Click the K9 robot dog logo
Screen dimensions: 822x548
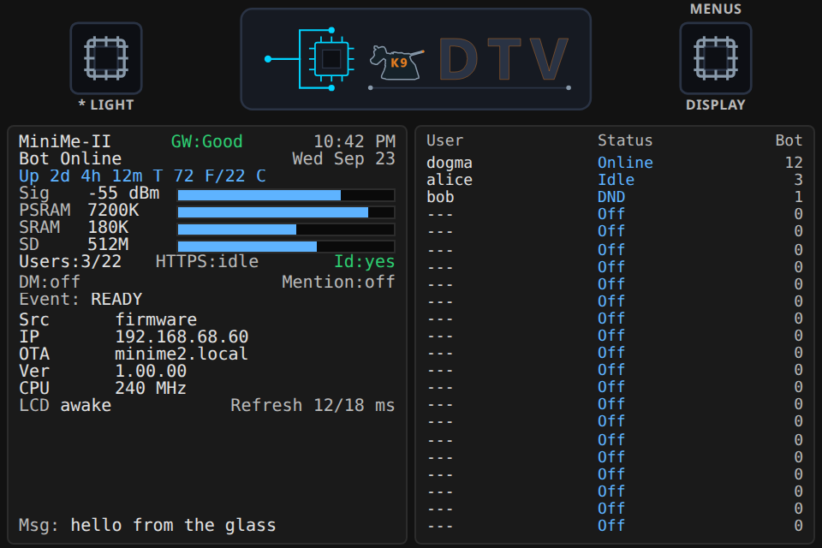[x=396, y=63]
